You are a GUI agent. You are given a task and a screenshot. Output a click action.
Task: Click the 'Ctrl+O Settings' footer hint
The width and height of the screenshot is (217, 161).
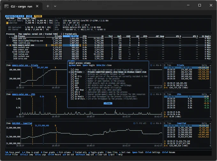pos(153,152)
